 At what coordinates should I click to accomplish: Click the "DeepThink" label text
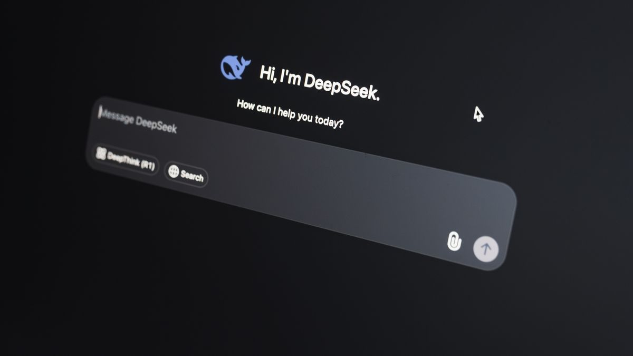(x=122, y=159)
